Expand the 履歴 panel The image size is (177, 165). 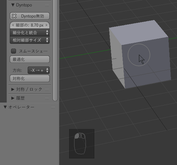point(13,98)
